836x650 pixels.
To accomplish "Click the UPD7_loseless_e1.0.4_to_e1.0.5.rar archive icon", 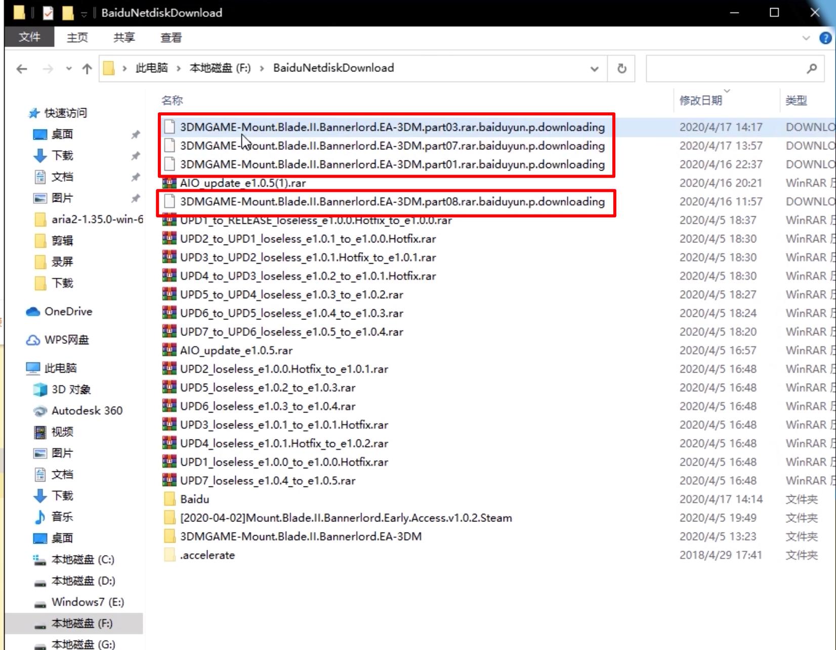I will click(170, 480).
